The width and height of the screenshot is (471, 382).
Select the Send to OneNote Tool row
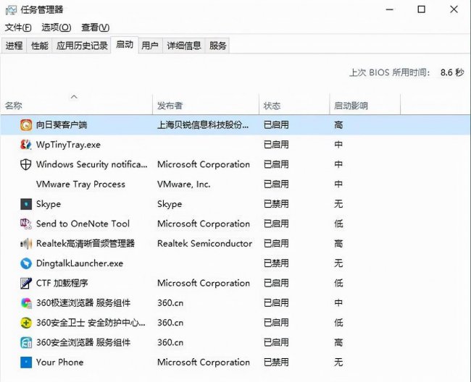point(236,224)
